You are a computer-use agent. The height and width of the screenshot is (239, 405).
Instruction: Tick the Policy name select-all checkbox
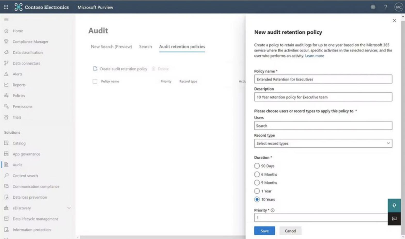(x=95, y=81)
